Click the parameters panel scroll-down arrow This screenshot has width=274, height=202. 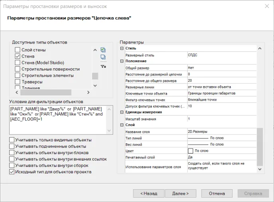pos(260,170)
